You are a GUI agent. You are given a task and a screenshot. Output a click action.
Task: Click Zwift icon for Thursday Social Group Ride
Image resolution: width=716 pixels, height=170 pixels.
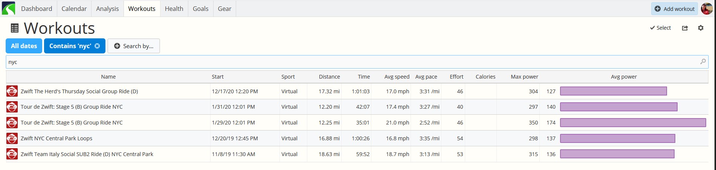[12, 91]
